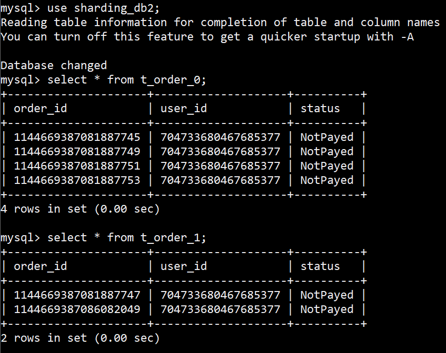Click order ID ending in 887753
446x353 pixels.
pos(77,180)
